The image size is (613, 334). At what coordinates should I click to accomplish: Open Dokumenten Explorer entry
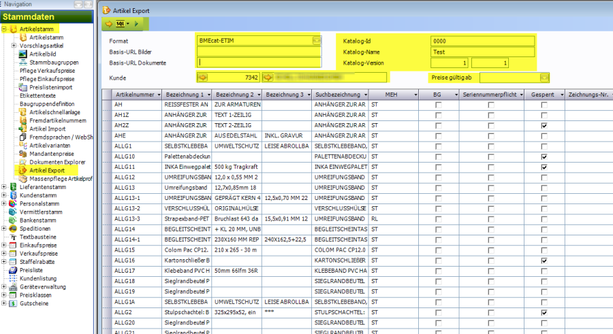click(57, 162)
